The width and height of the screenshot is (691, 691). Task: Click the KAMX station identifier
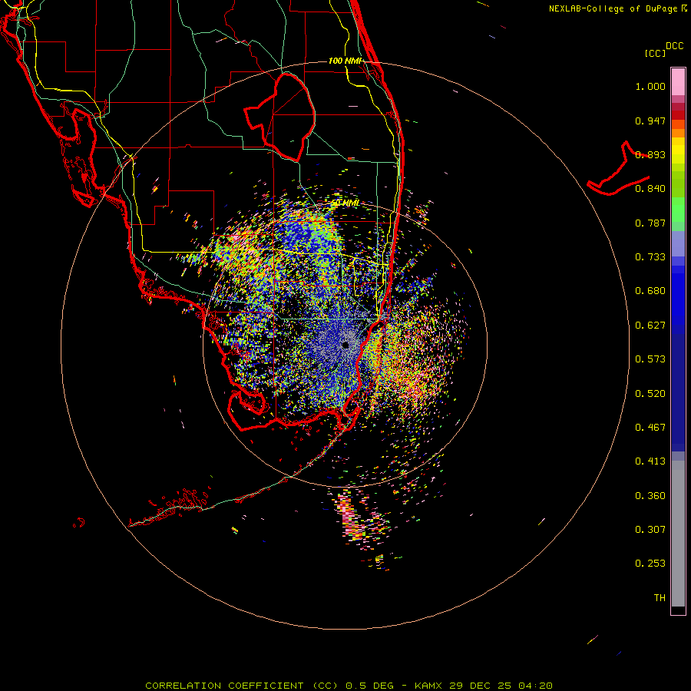pos(428,686)
